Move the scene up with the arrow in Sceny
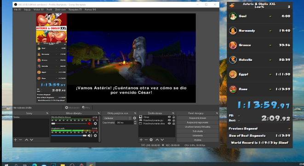This screenshot has height=166, width=304. [27, 140]
